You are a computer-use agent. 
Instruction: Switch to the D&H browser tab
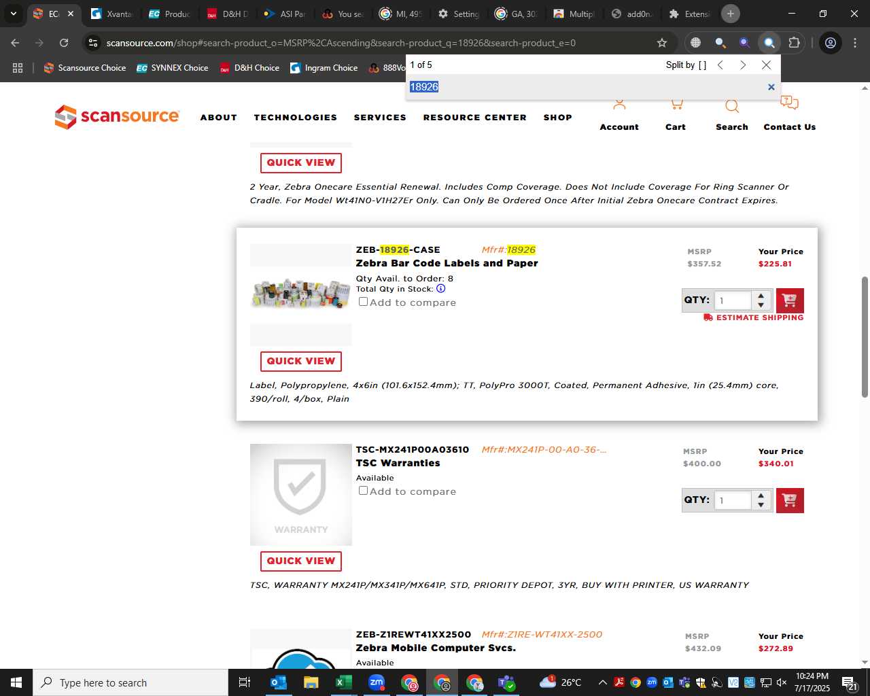[x=228, y=14]
